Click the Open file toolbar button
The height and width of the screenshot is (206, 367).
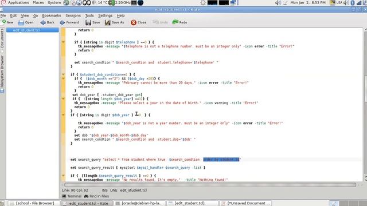click(26, 22)
